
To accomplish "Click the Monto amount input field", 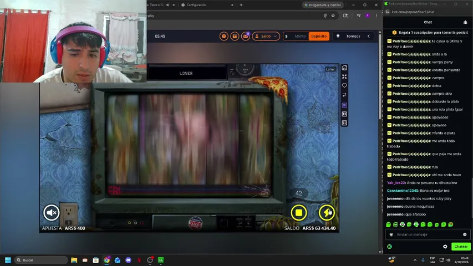I will pyautogui.click(x=296, y=36).
